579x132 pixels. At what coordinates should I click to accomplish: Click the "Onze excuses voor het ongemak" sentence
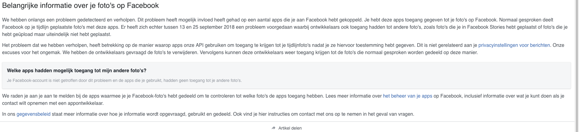(30, 53)
